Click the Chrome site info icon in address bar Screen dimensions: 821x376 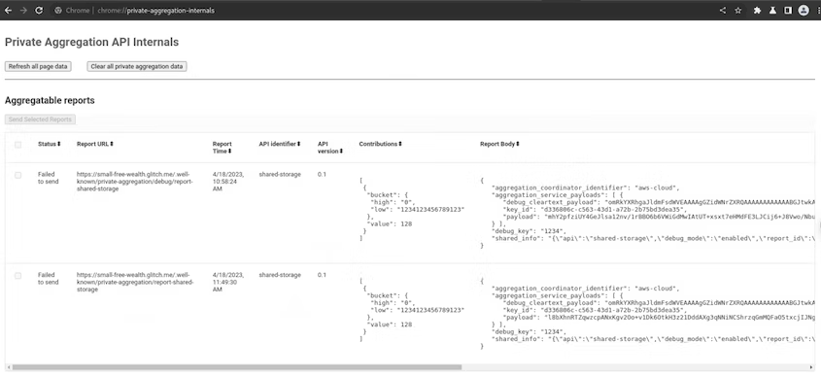(x=58, y=11)
